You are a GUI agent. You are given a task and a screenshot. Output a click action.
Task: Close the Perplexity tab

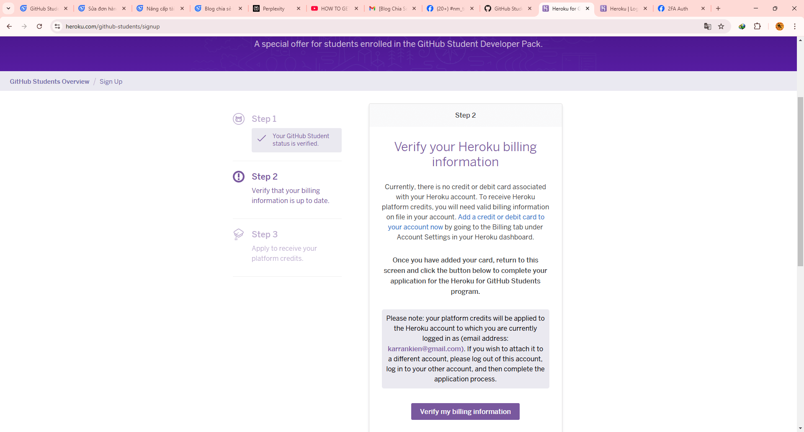[299, 8]
